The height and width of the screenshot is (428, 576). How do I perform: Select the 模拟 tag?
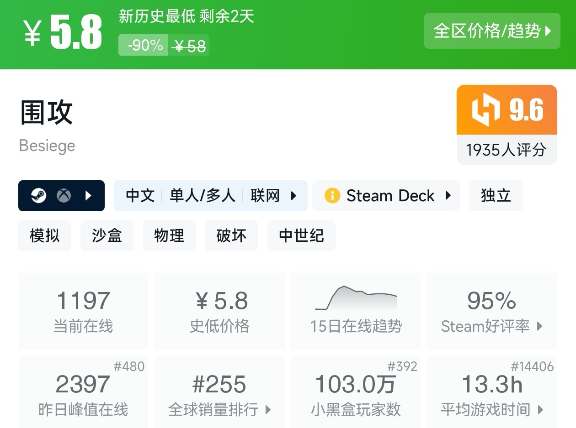tap(45, 236)
